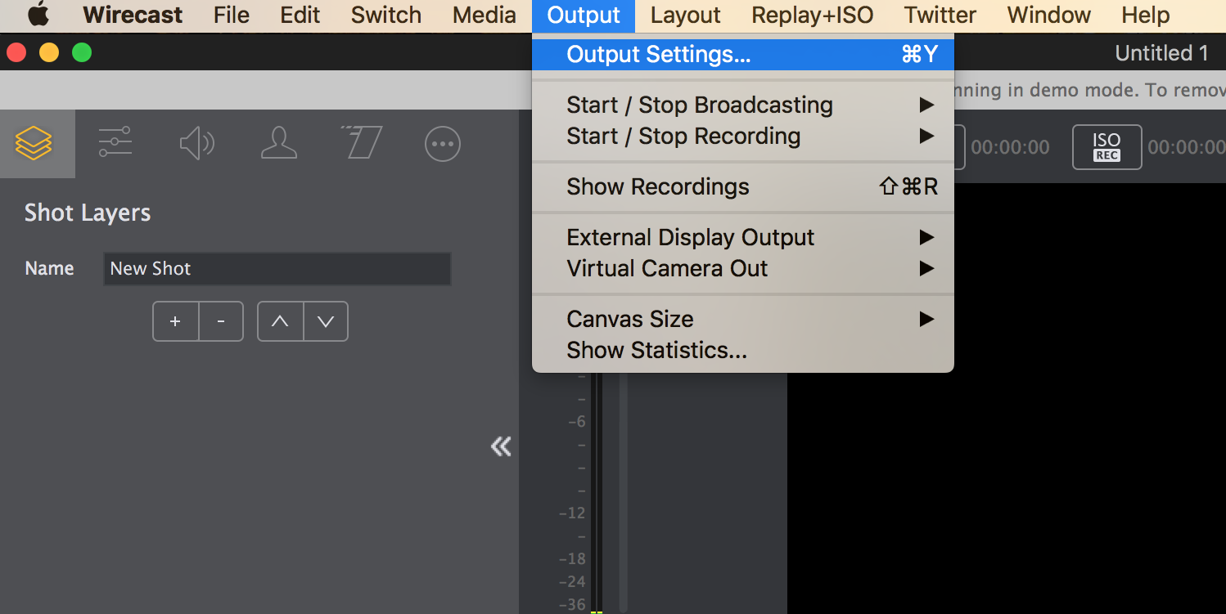Screen dimensions: 1226x614
Task: Open the Replay+ISO menu
Action: pos(813,15)
